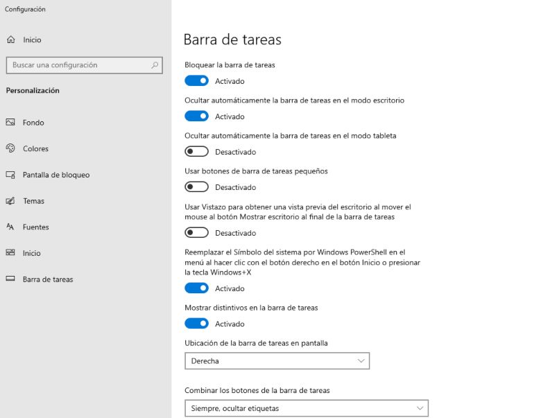559x418 pixels.
Task: Open the Fuentes settings section
Action: 11,227
